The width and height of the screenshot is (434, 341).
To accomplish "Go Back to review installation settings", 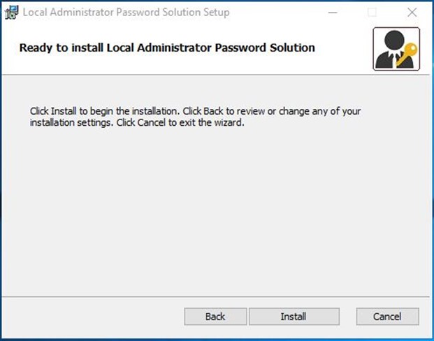I will tap(215, 317).
